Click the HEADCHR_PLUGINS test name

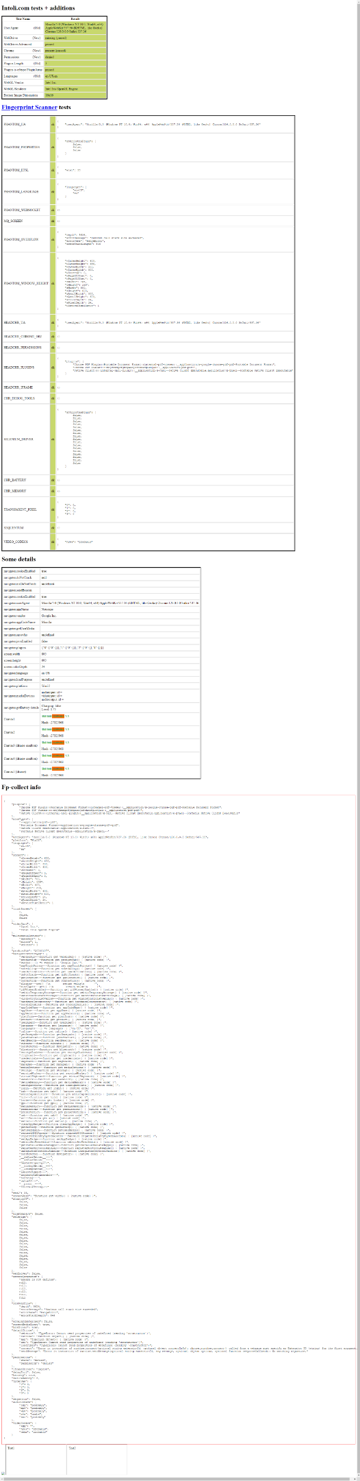tap(19, 368)
